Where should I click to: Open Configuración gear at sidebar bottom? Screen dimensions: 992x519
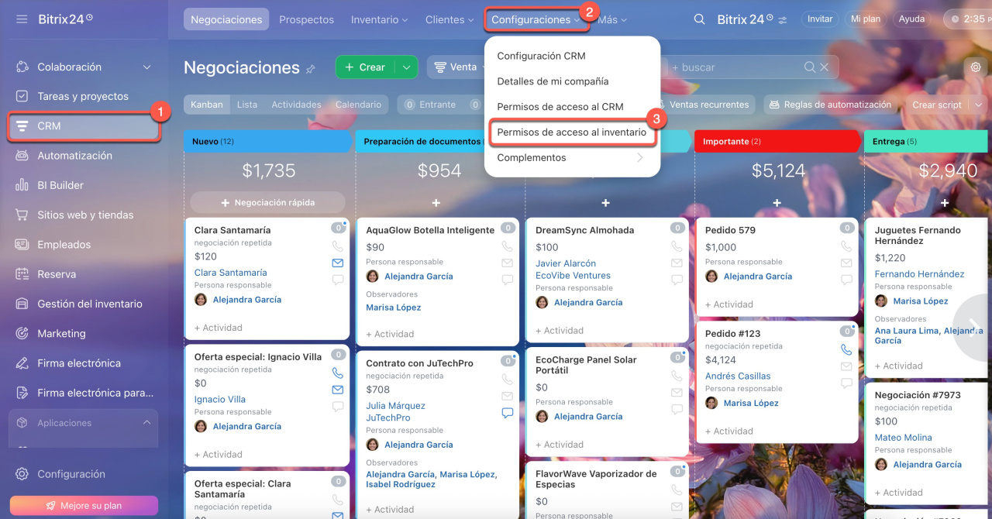tap(22, 474)
